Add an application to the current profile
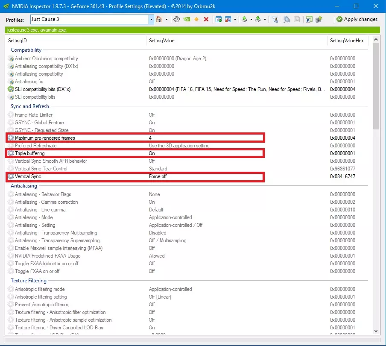The image size is (386, 346). [218, 19]
